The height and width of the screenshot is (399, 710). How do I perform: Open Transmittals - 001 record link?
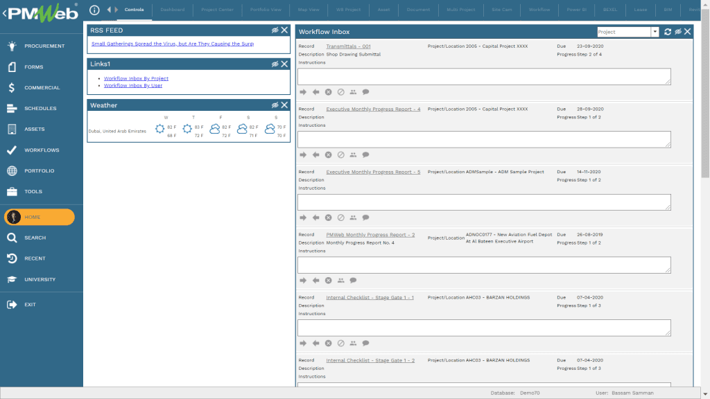click(348, 46)
